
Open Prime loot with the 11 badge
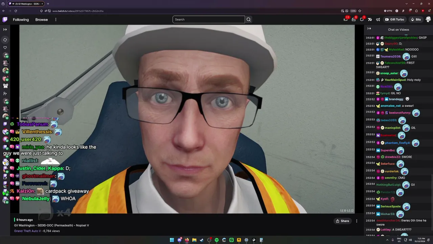coord(345,20)
